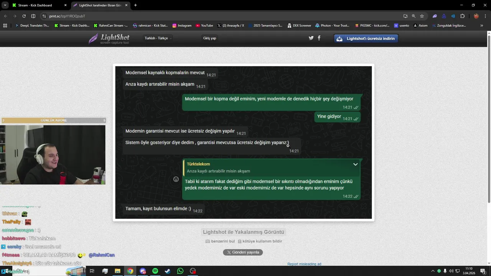
Task: Open the taskbar clock showing 11:10
Action: click(x=469, y=271)
